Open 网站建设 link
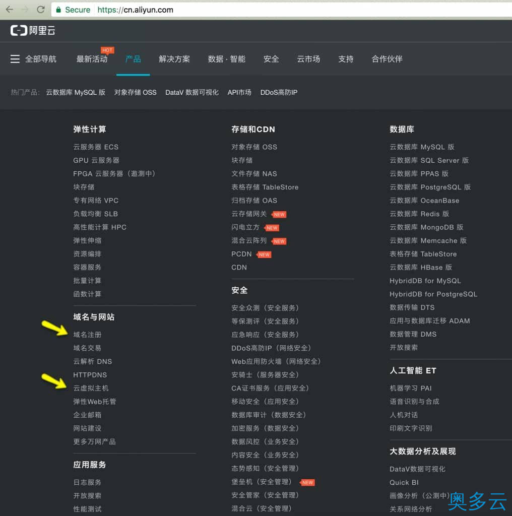 87,428
